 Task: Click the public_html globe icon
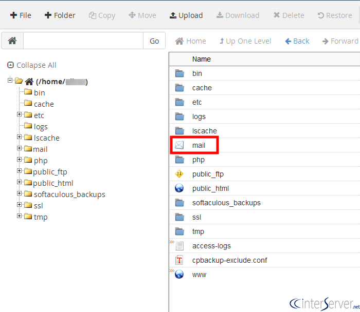(179, 188)
